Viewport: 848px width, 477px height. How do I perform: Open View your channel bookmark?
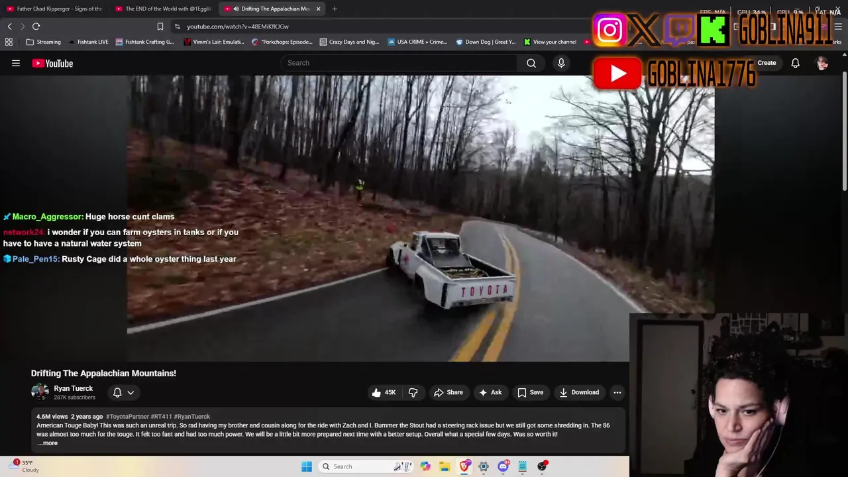pos(550,42)
